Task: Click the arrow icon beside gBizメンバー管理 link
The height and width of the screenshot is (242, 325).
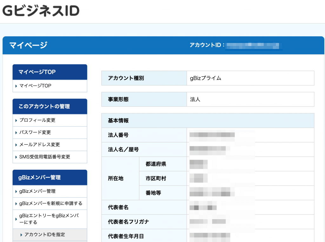Action: [x=16, y=192]
